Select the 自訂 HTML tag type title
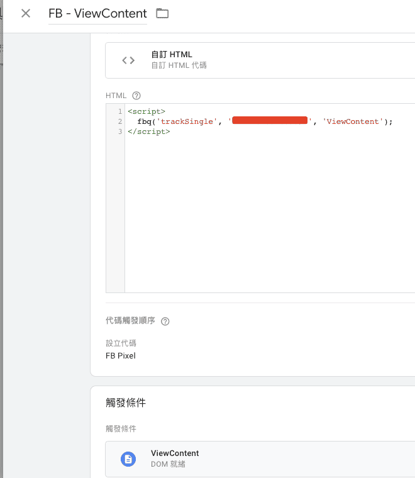415x478 pixels. [172, 55]
